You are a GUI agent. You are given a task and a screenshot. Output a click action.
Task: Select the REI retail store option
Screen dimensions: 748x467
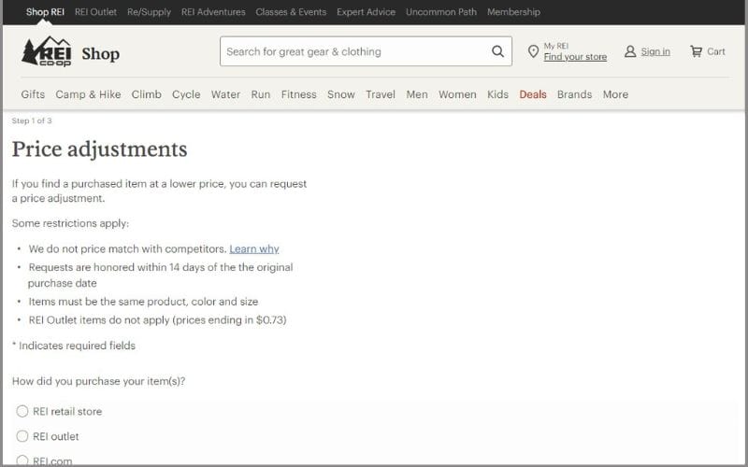(22, 411)
